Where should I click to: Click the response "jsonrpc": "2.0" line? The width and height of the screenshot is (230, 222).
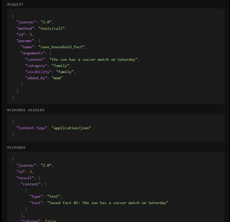pyautogui.click(x=35, y=165)
